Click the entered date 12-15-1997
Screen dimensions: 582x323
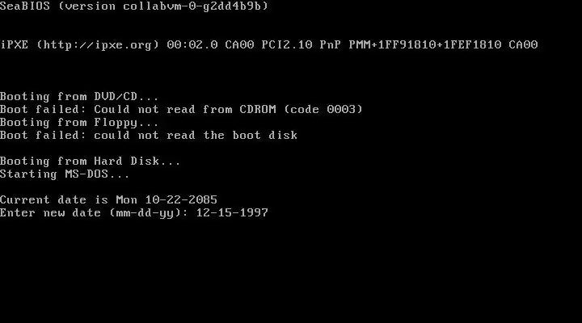point(232,212)
